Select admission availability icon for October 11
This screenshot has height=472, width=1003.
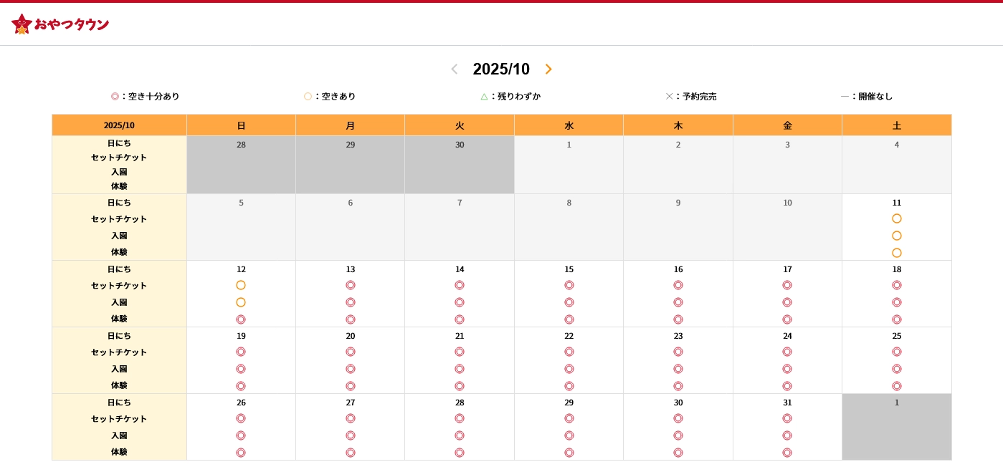[x=896, y=236]
